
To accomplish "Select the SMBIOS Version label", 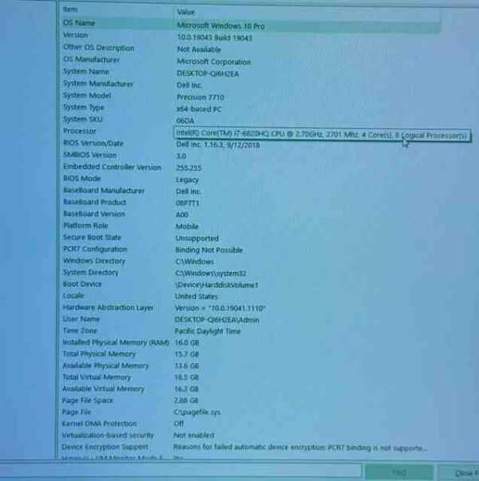I will 89,155.
